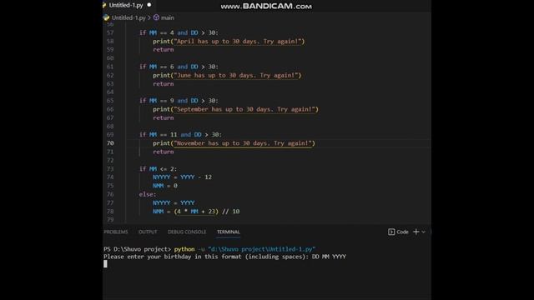The height and width of the screenshot is (300, 534).
Task: Click line number 78 in the gutter
Action: [x=110, y=211]
